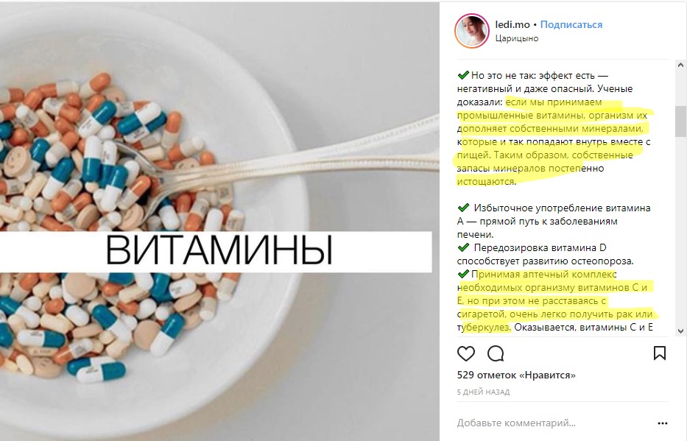Open the three-dots more options menu
The width and height of the screenshot is (687, 441).
click(x=663, y=423)
